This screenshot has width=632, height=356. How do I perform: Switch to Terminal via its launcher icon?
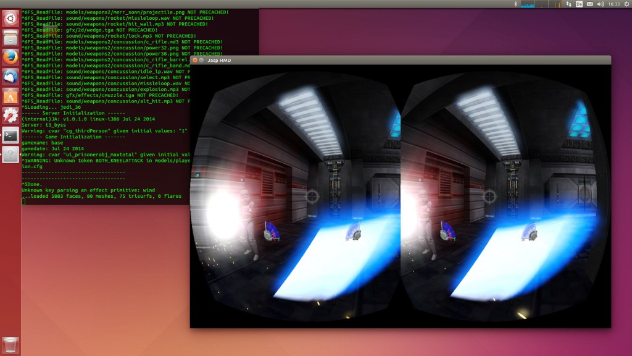click(x=10, y=135)
